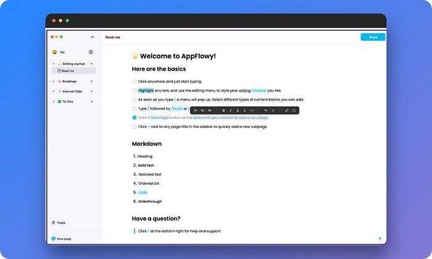Viewport: 432px width, 259px height.
Task: Convert selection to bulleted list in toolbar
Action: [x=273, y=110]
